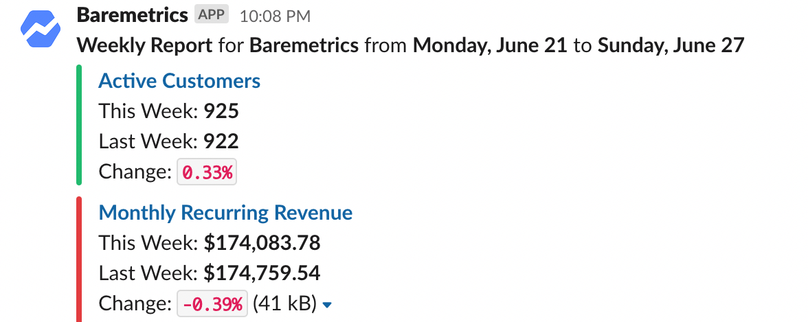Select the -0.39% change code badge

[x=212, y=303]
